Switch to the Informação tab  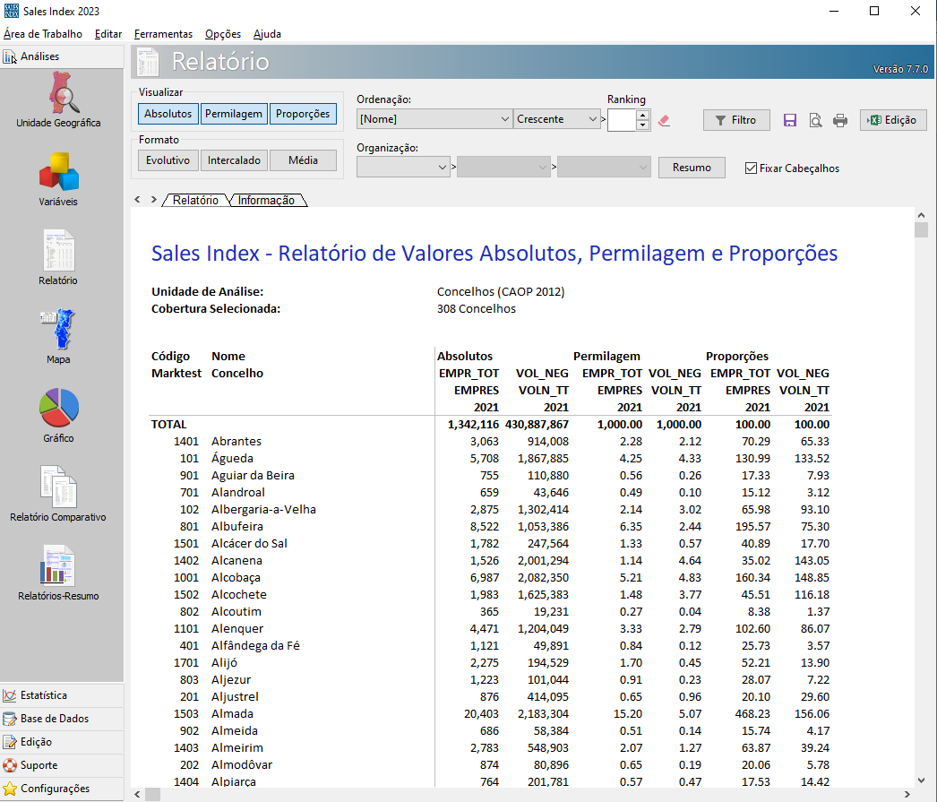(266, 201)
